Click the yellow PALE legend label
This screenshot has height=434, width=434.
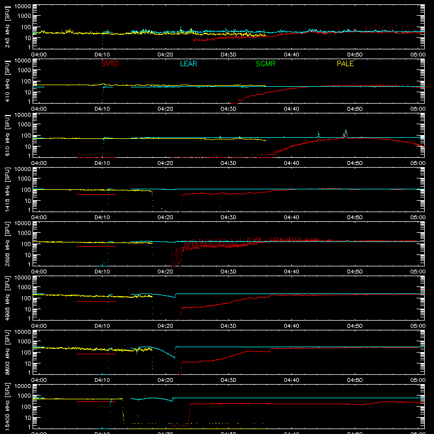(345, 63)
